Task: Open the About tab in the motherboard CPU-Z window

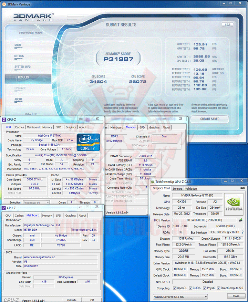Action: 82,216
